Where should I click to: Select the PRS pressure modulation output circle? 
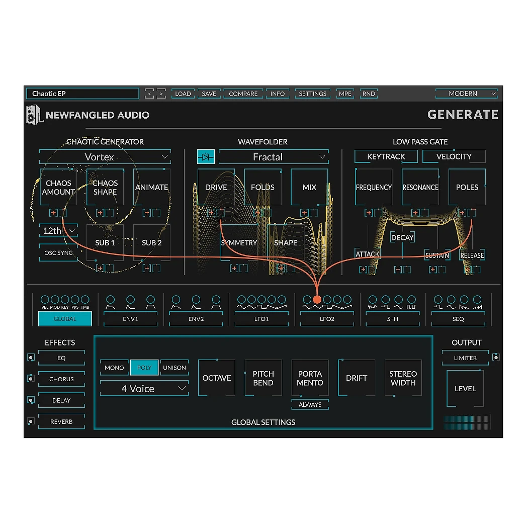point(75,300)
